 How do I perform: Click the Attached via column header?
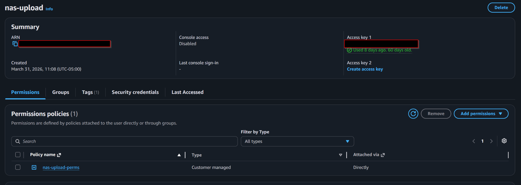tap(366, 155)
